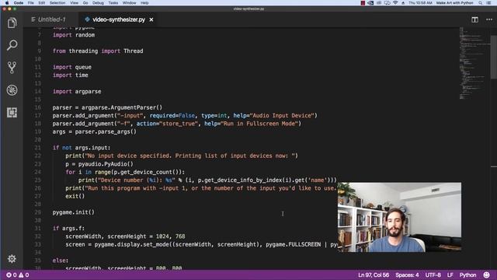Open the View menu
The width and height of the screenshot is (497, 280).
coord(75,3)
